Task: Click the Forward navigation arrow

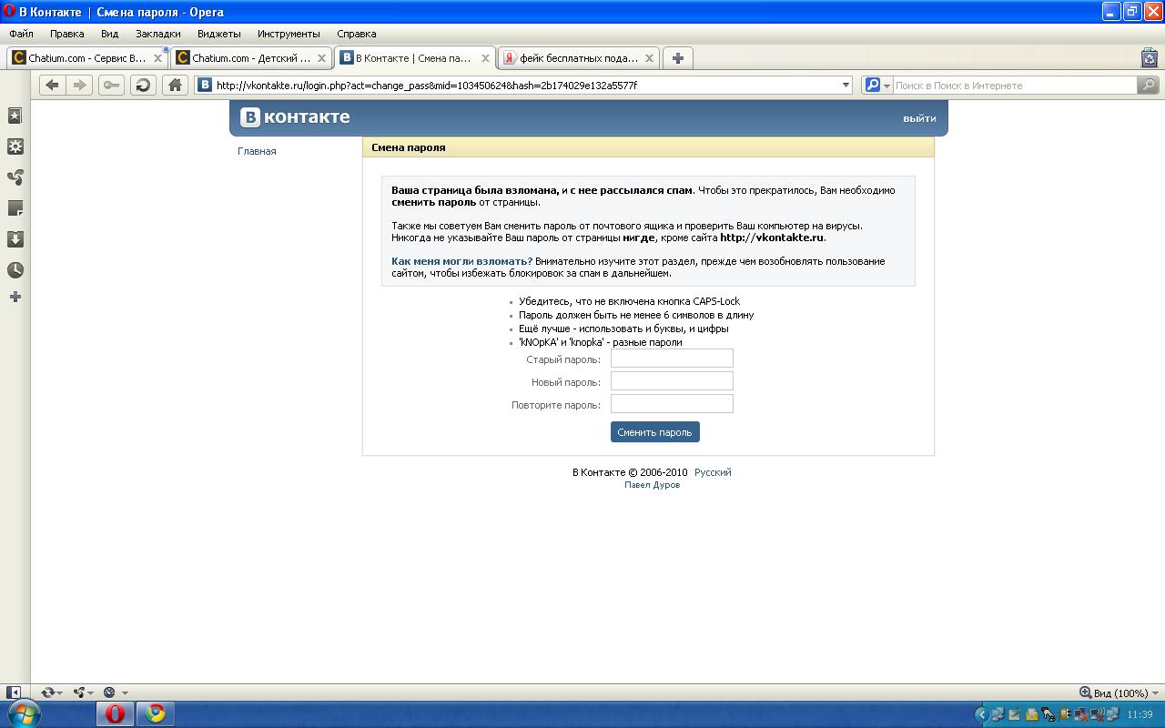Action: click(80, 85)
